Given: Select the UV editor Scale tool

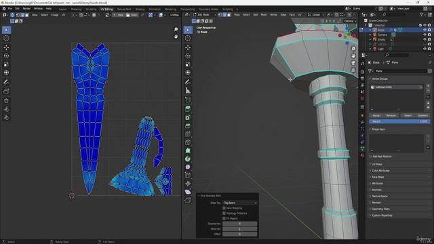Looking at the screenshot, I should 6,64.
